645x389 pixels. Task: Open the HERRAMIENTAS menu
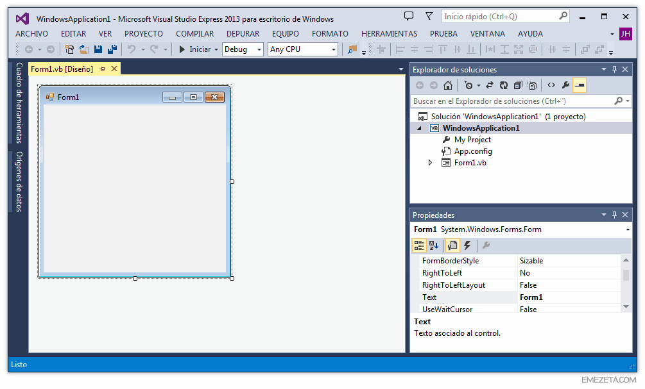pos(389,34)
